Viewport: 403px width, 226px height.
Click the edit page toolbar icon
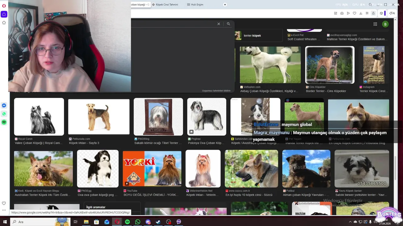click(x=336, y=13)
